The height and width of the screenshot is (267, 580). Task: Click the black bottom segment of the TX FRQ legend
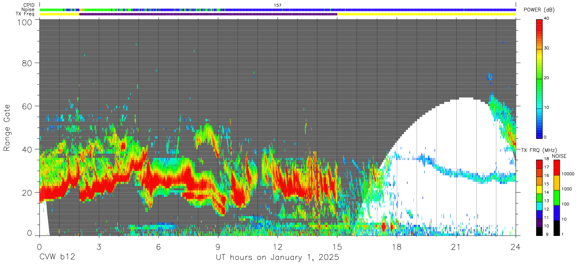[x=539, y=232]
